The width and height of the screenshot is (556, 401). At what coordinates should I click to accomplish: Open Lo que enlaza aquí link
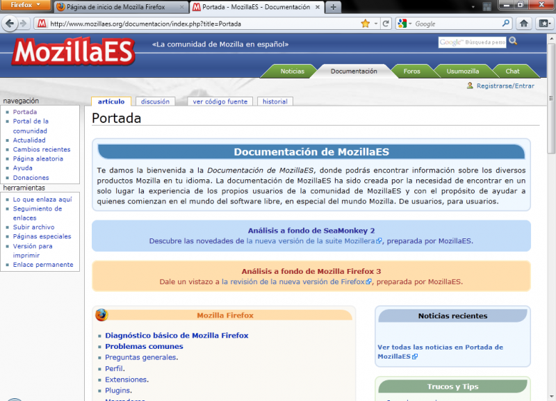[42, 199]
